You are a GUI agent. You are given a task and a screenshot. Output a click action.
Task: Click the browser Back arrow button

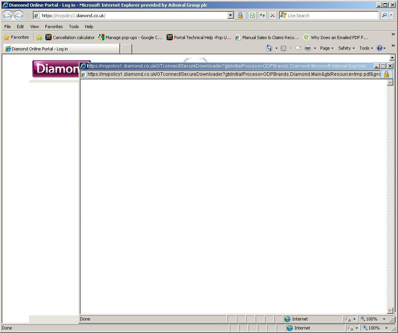(x=7, y=16)
